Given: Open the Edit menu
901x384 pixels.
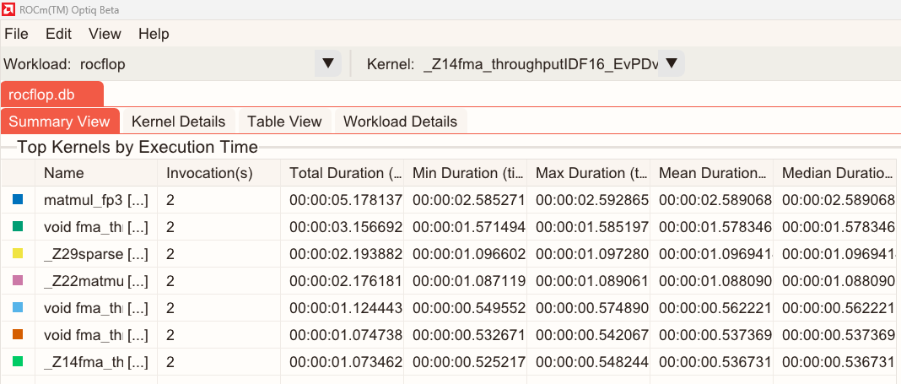Looking at the screenshot, I should coord(58,34).
